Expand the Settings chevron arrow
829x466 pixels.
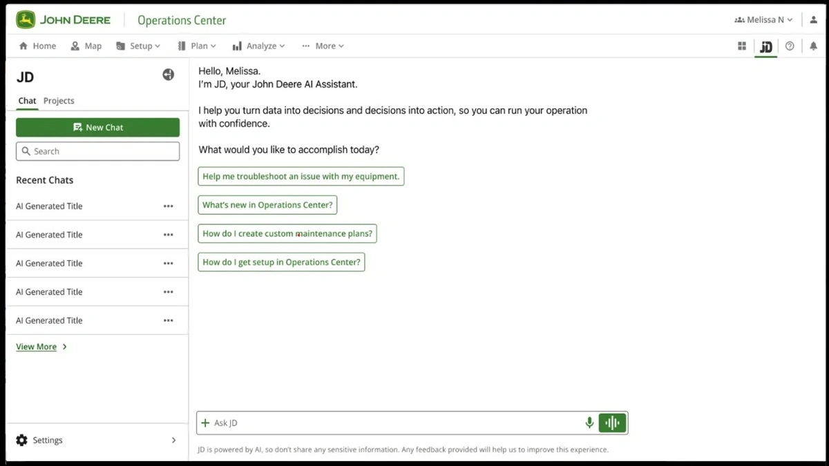click(173, 440)
